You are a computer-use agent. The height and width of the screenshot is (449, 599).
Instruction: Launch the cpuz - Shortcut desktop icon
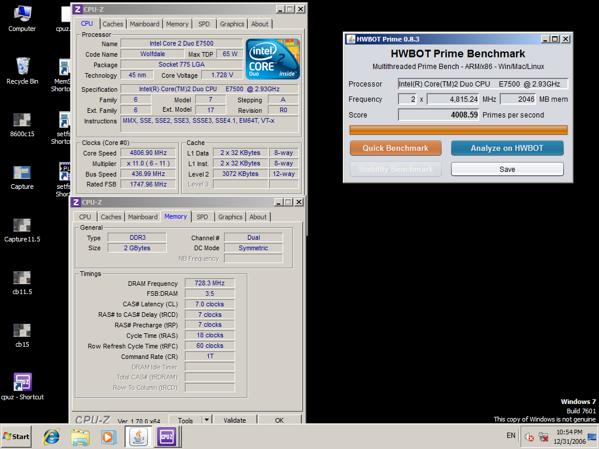point(22,386)
